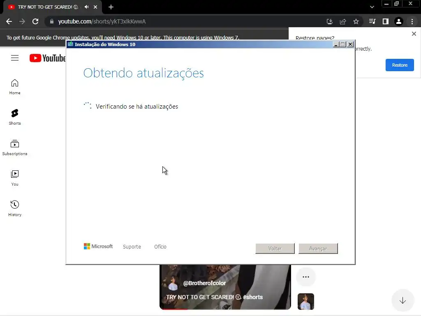Click the YouTube logo
Viewport: 421px width, 316px height.
(48, 58)
